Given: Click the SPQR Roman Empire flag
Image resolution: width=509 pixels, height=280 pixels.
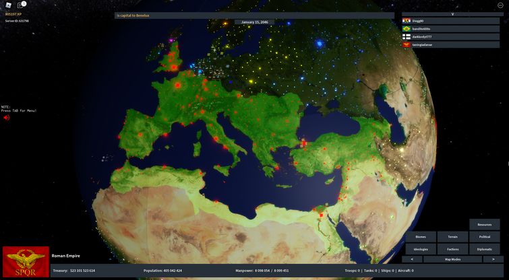Looking at the screenshot, I should (x=26, y=262).
